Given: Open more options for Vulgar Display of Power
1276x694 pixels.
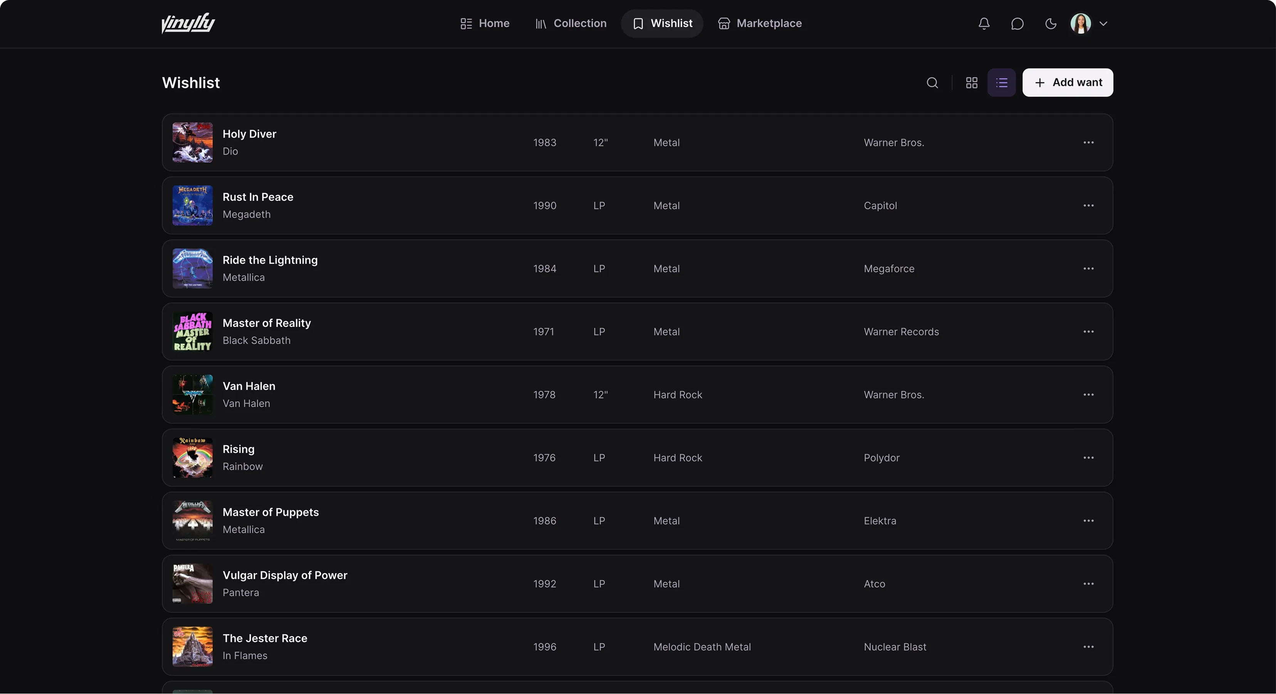Looking at the screenshot, I should pos(1088,584).
